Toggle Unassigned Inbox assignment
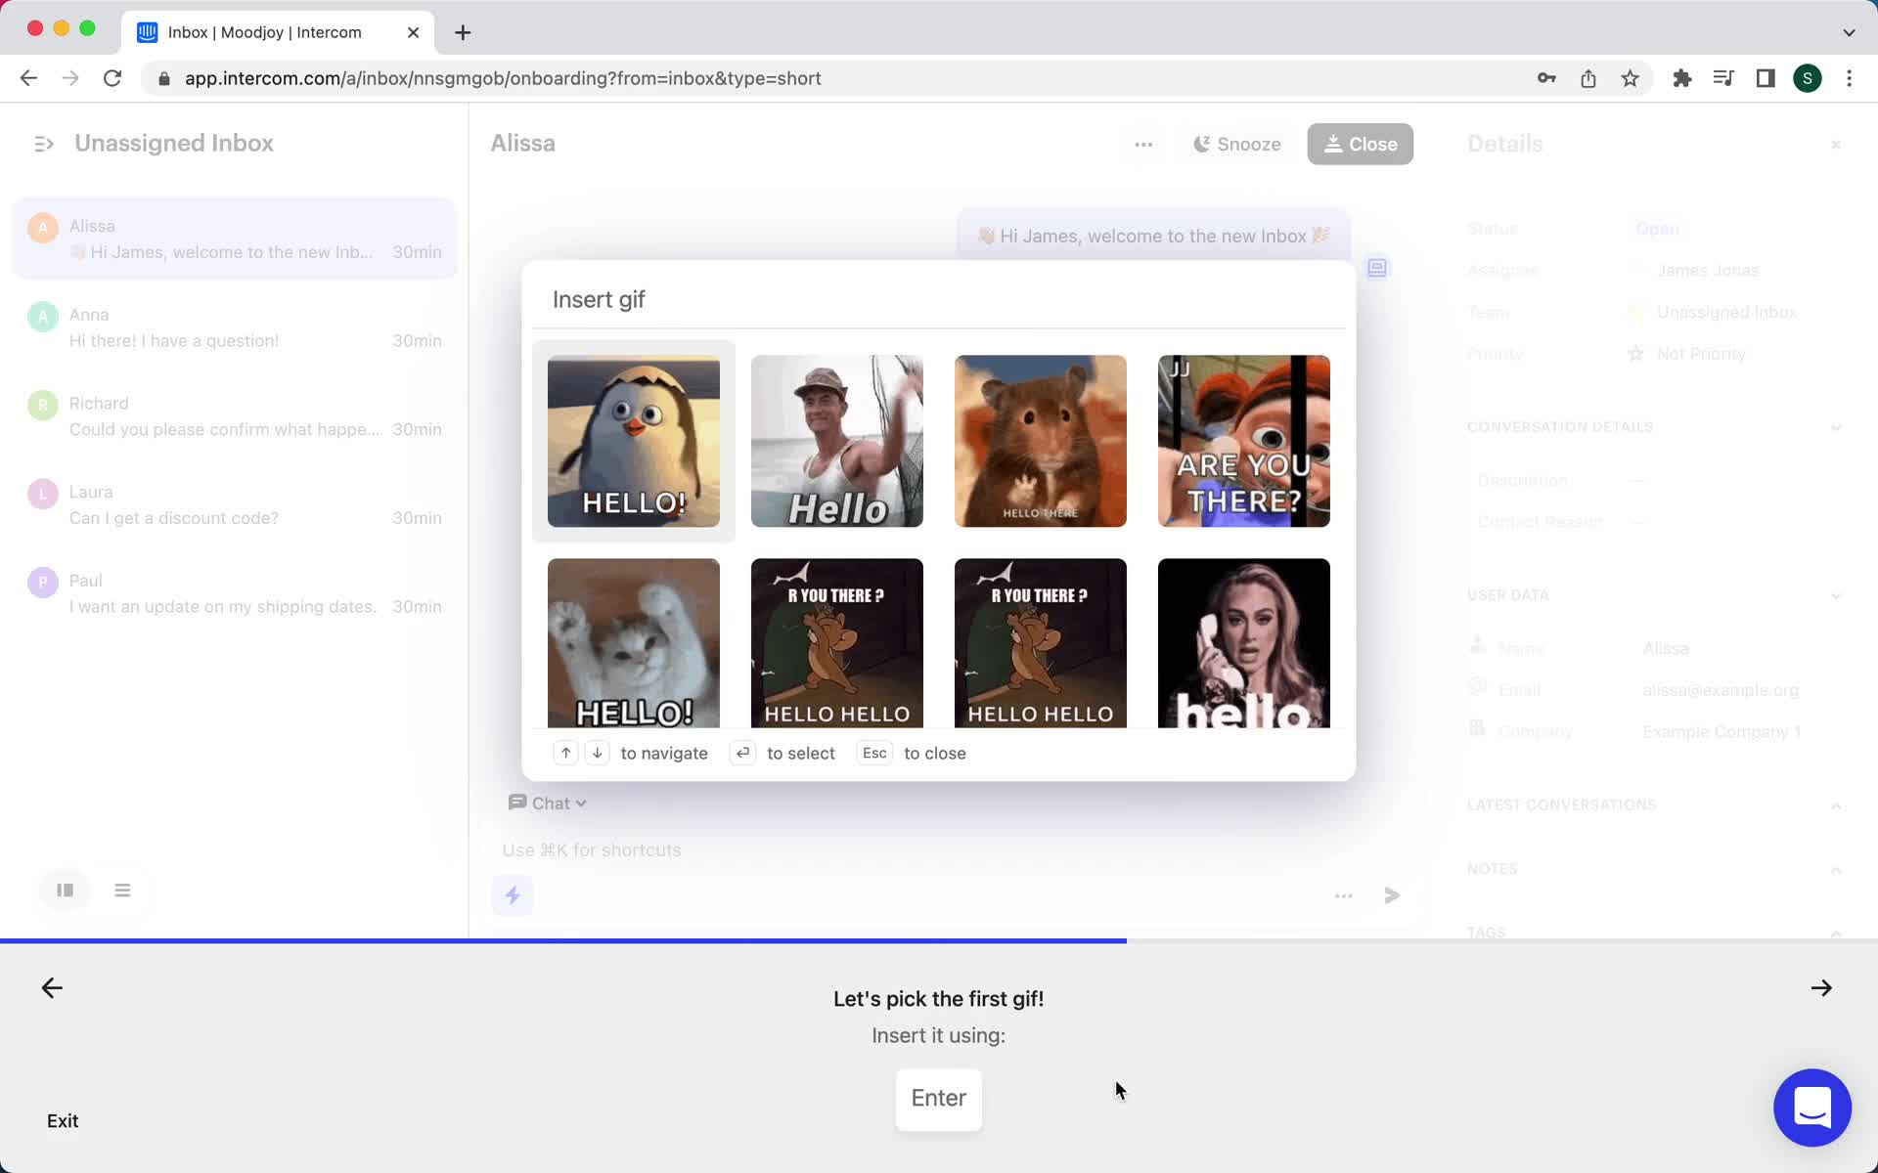The width and height of the screenshot is (1878, 1173). coord(43,144)
